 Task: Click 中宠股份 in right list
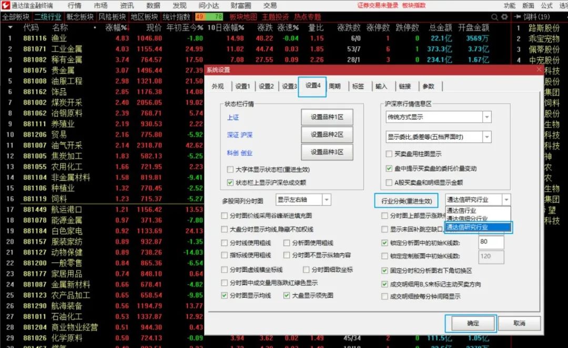pos(543,60)
